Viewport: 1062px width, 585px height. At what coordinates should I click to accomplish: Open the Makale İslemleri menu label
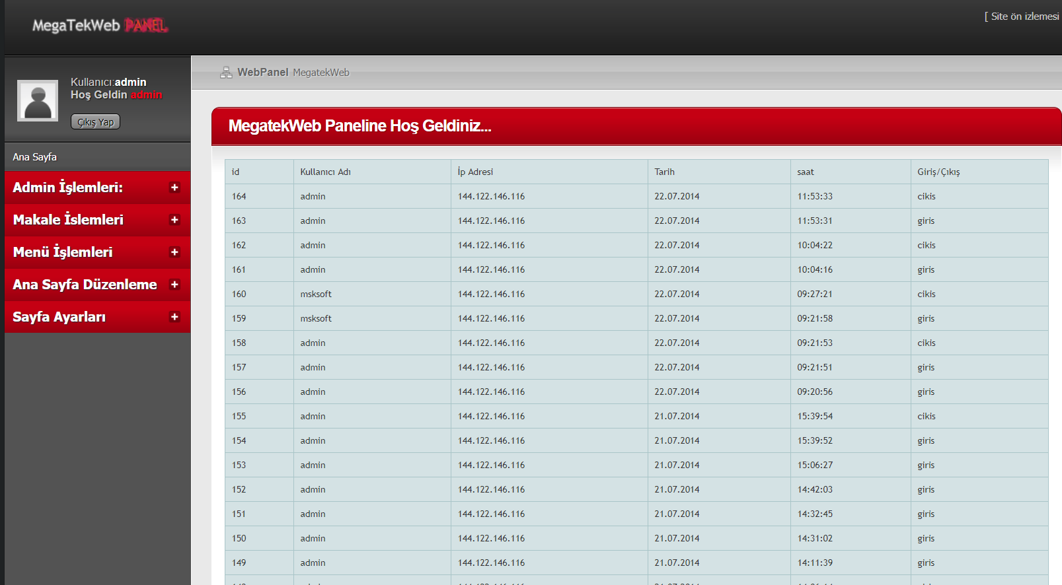coord(68,220)
